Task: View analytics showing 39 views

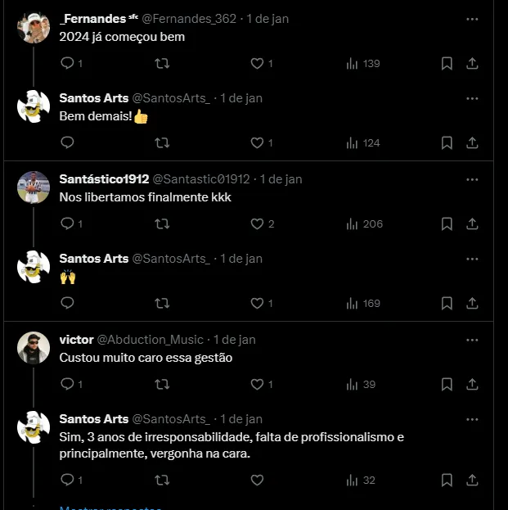Action: point(361,384)
